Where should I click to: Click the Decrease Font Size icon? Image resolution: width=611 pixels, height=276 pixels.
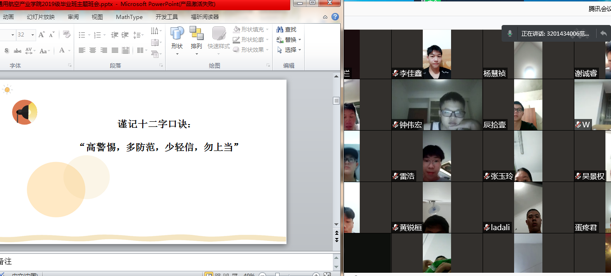point(51,35)
